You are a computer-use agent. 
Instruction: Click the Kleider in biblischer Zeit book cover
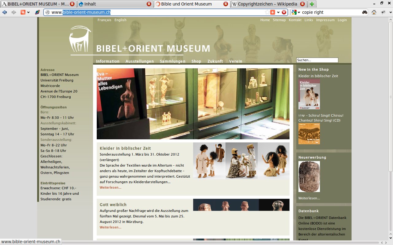coord(309,94)
